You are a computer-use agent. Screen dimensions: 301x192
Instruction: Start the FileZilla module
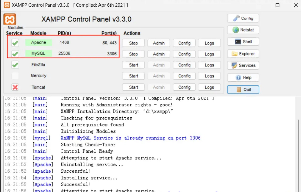[133, 65]
